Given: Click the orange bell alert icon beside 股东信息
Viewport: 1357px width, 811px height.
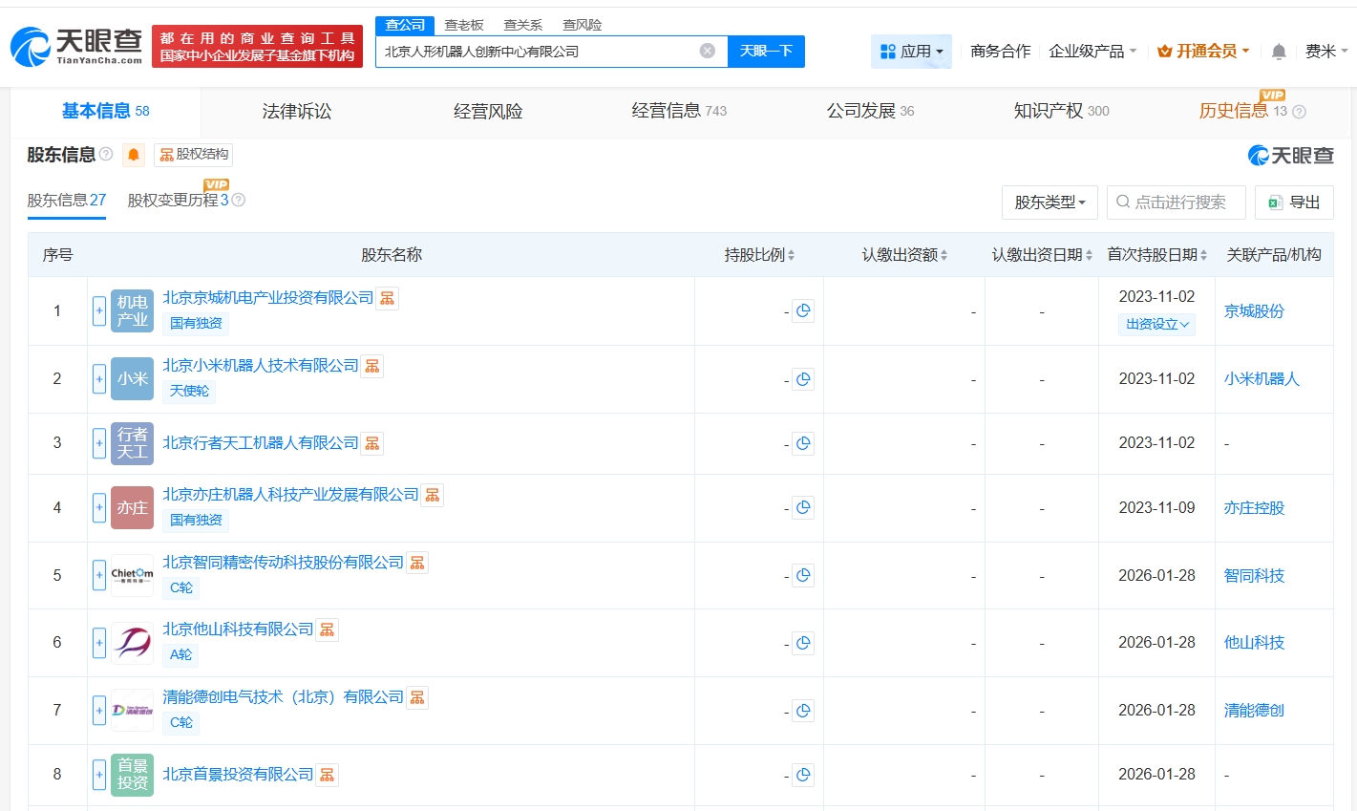Looking at the screenshot, I should click(x=134, y=155).
